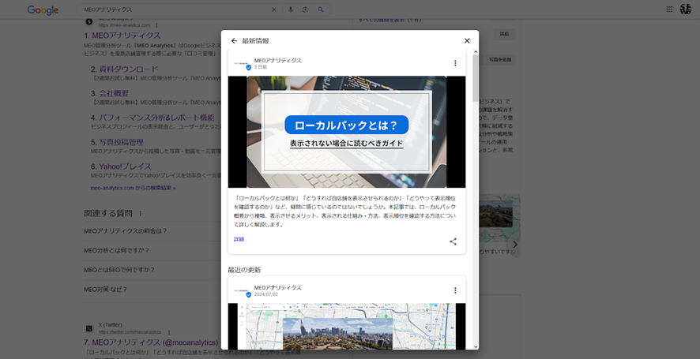Expand the question MEOとはSEOで何ですか？
700x359 pixels.
click(152, 270)
